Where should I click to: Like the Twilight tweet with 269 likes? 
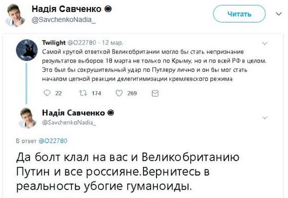119,93
